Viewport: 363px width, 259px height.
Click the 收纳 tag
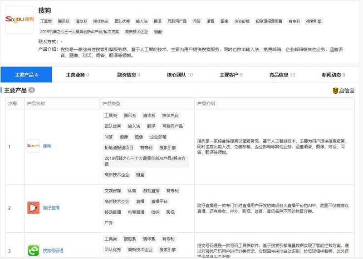(x=155, y=212)
